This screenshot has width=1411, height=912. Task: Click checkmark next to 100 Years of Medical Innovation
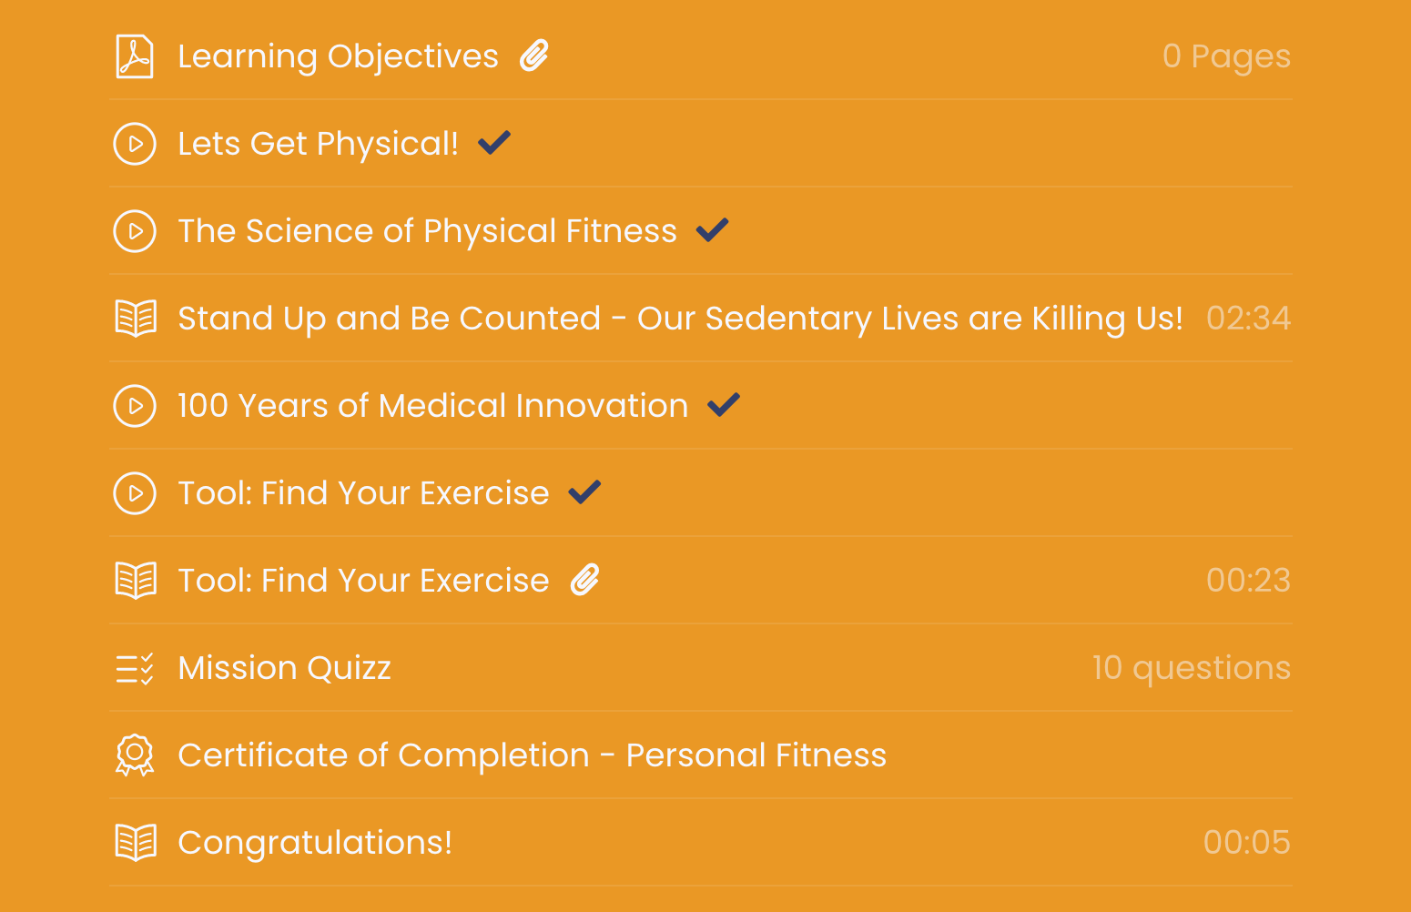click(724, 404)
